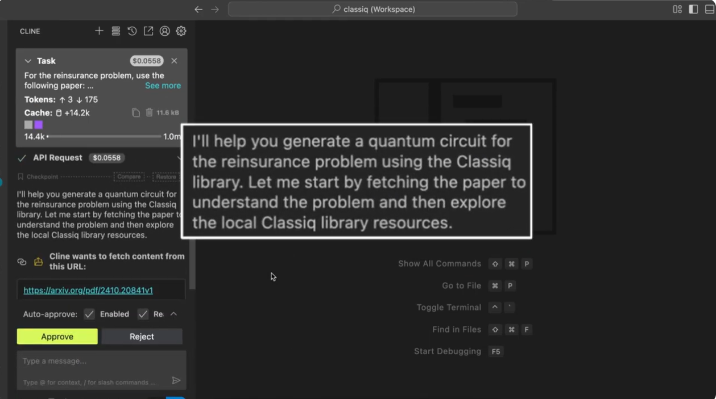This screenshot has height=399, width=716.
Task: Toggle the Auto-approve Enabled checkbox
Action: click(x=89, y=314)
